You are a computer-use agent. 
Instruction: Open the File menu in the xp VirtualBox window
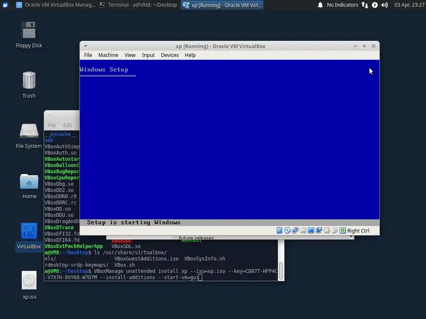pos(88,55)
